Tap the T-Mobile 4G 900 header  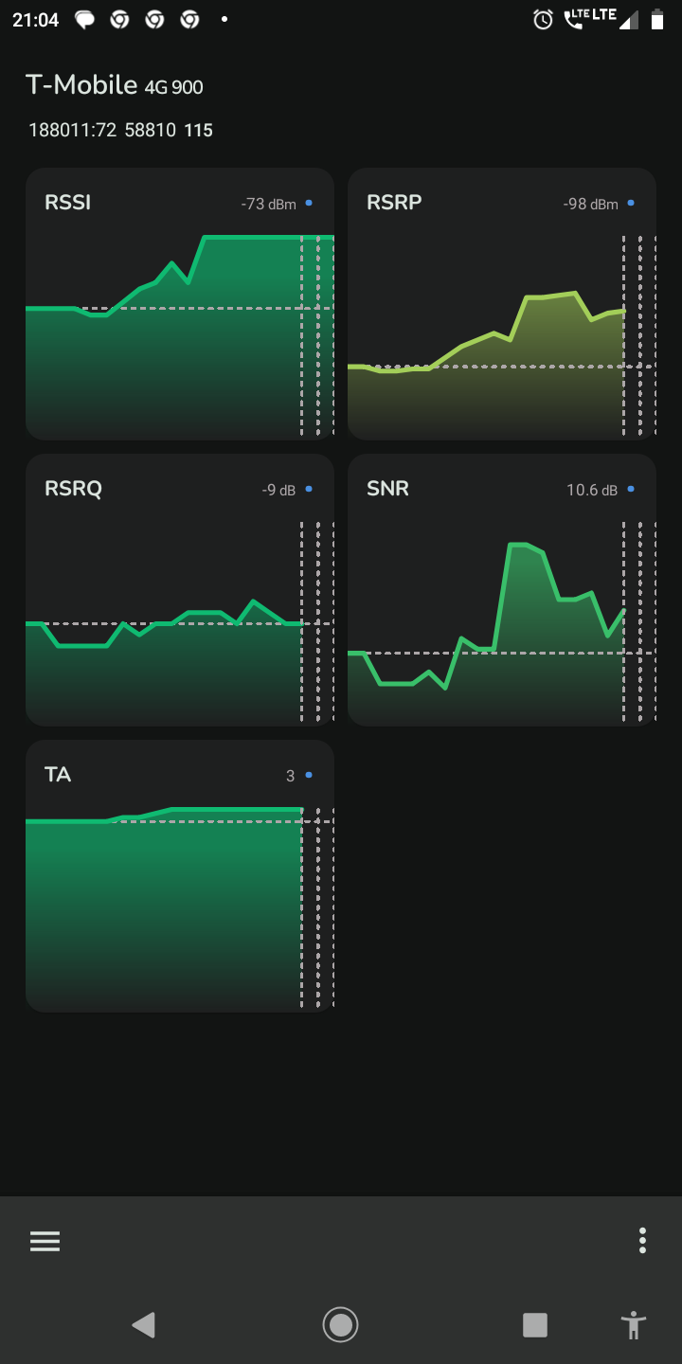point(115,85)
